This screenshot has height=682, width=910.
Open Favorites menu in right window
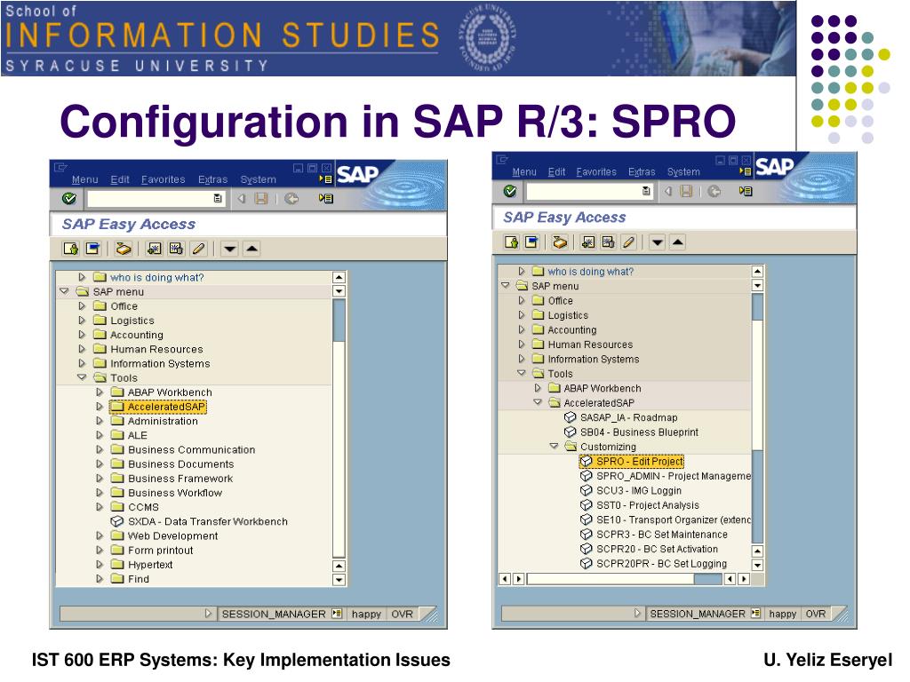point(596,172)
